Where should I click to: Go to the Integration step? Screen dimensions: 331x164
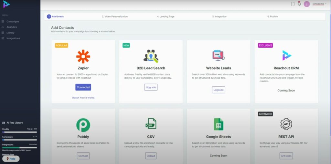pyautogui.click(x=219, y=16)
